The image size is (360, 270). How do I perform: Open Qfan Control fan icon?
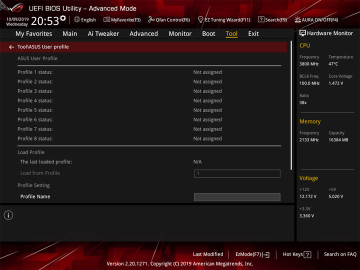151,19
